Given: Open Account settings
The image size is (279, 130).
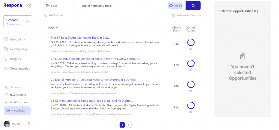Looking at the screenshot, I should click(16, 87).
